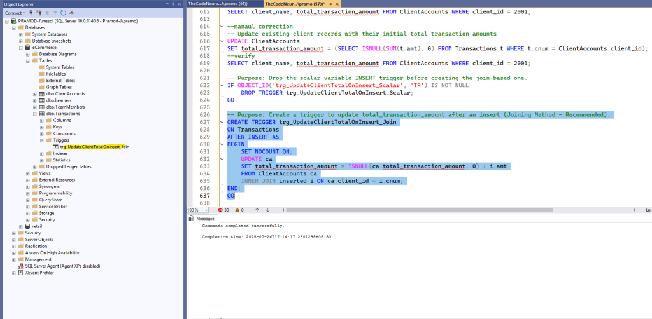652x319 pixels.
Task: Select the Always On High Availability node
Action: (x=52, y=253)
